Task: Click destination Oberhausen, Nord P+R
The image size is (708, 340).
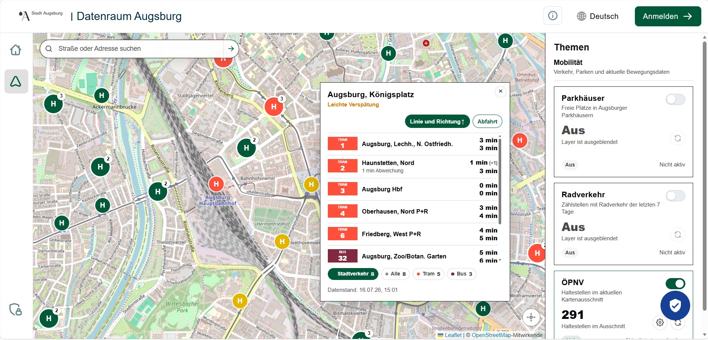Action: [x=395, y=211]
